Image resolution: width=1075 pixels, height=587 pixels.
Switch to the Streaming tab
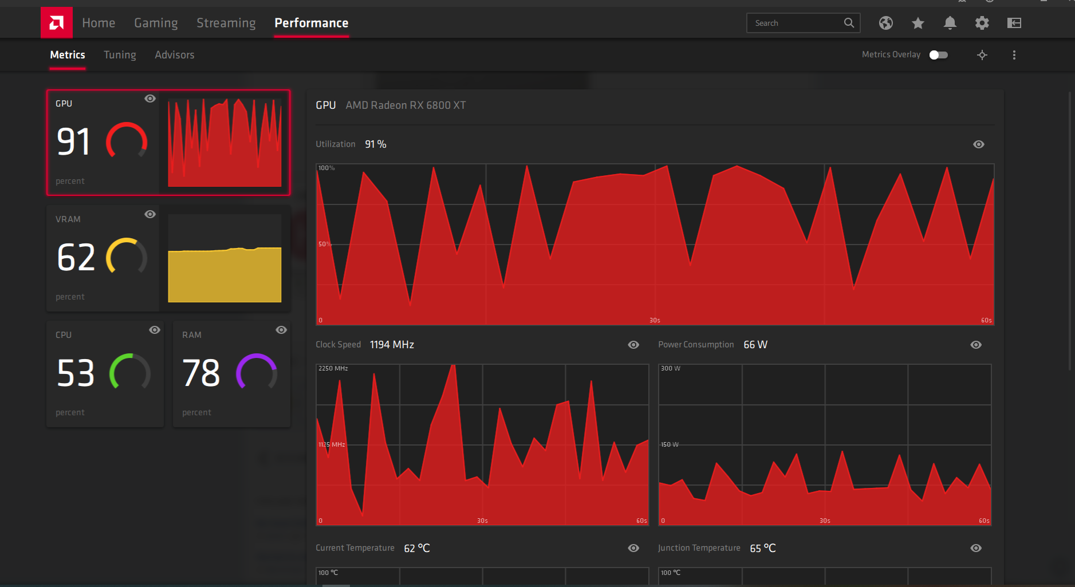[x=226, y=23]
